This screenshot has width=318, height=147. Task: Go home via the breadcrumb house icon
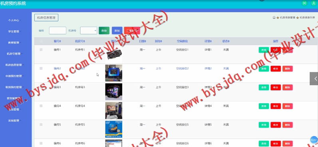click(x=274, y=18)
